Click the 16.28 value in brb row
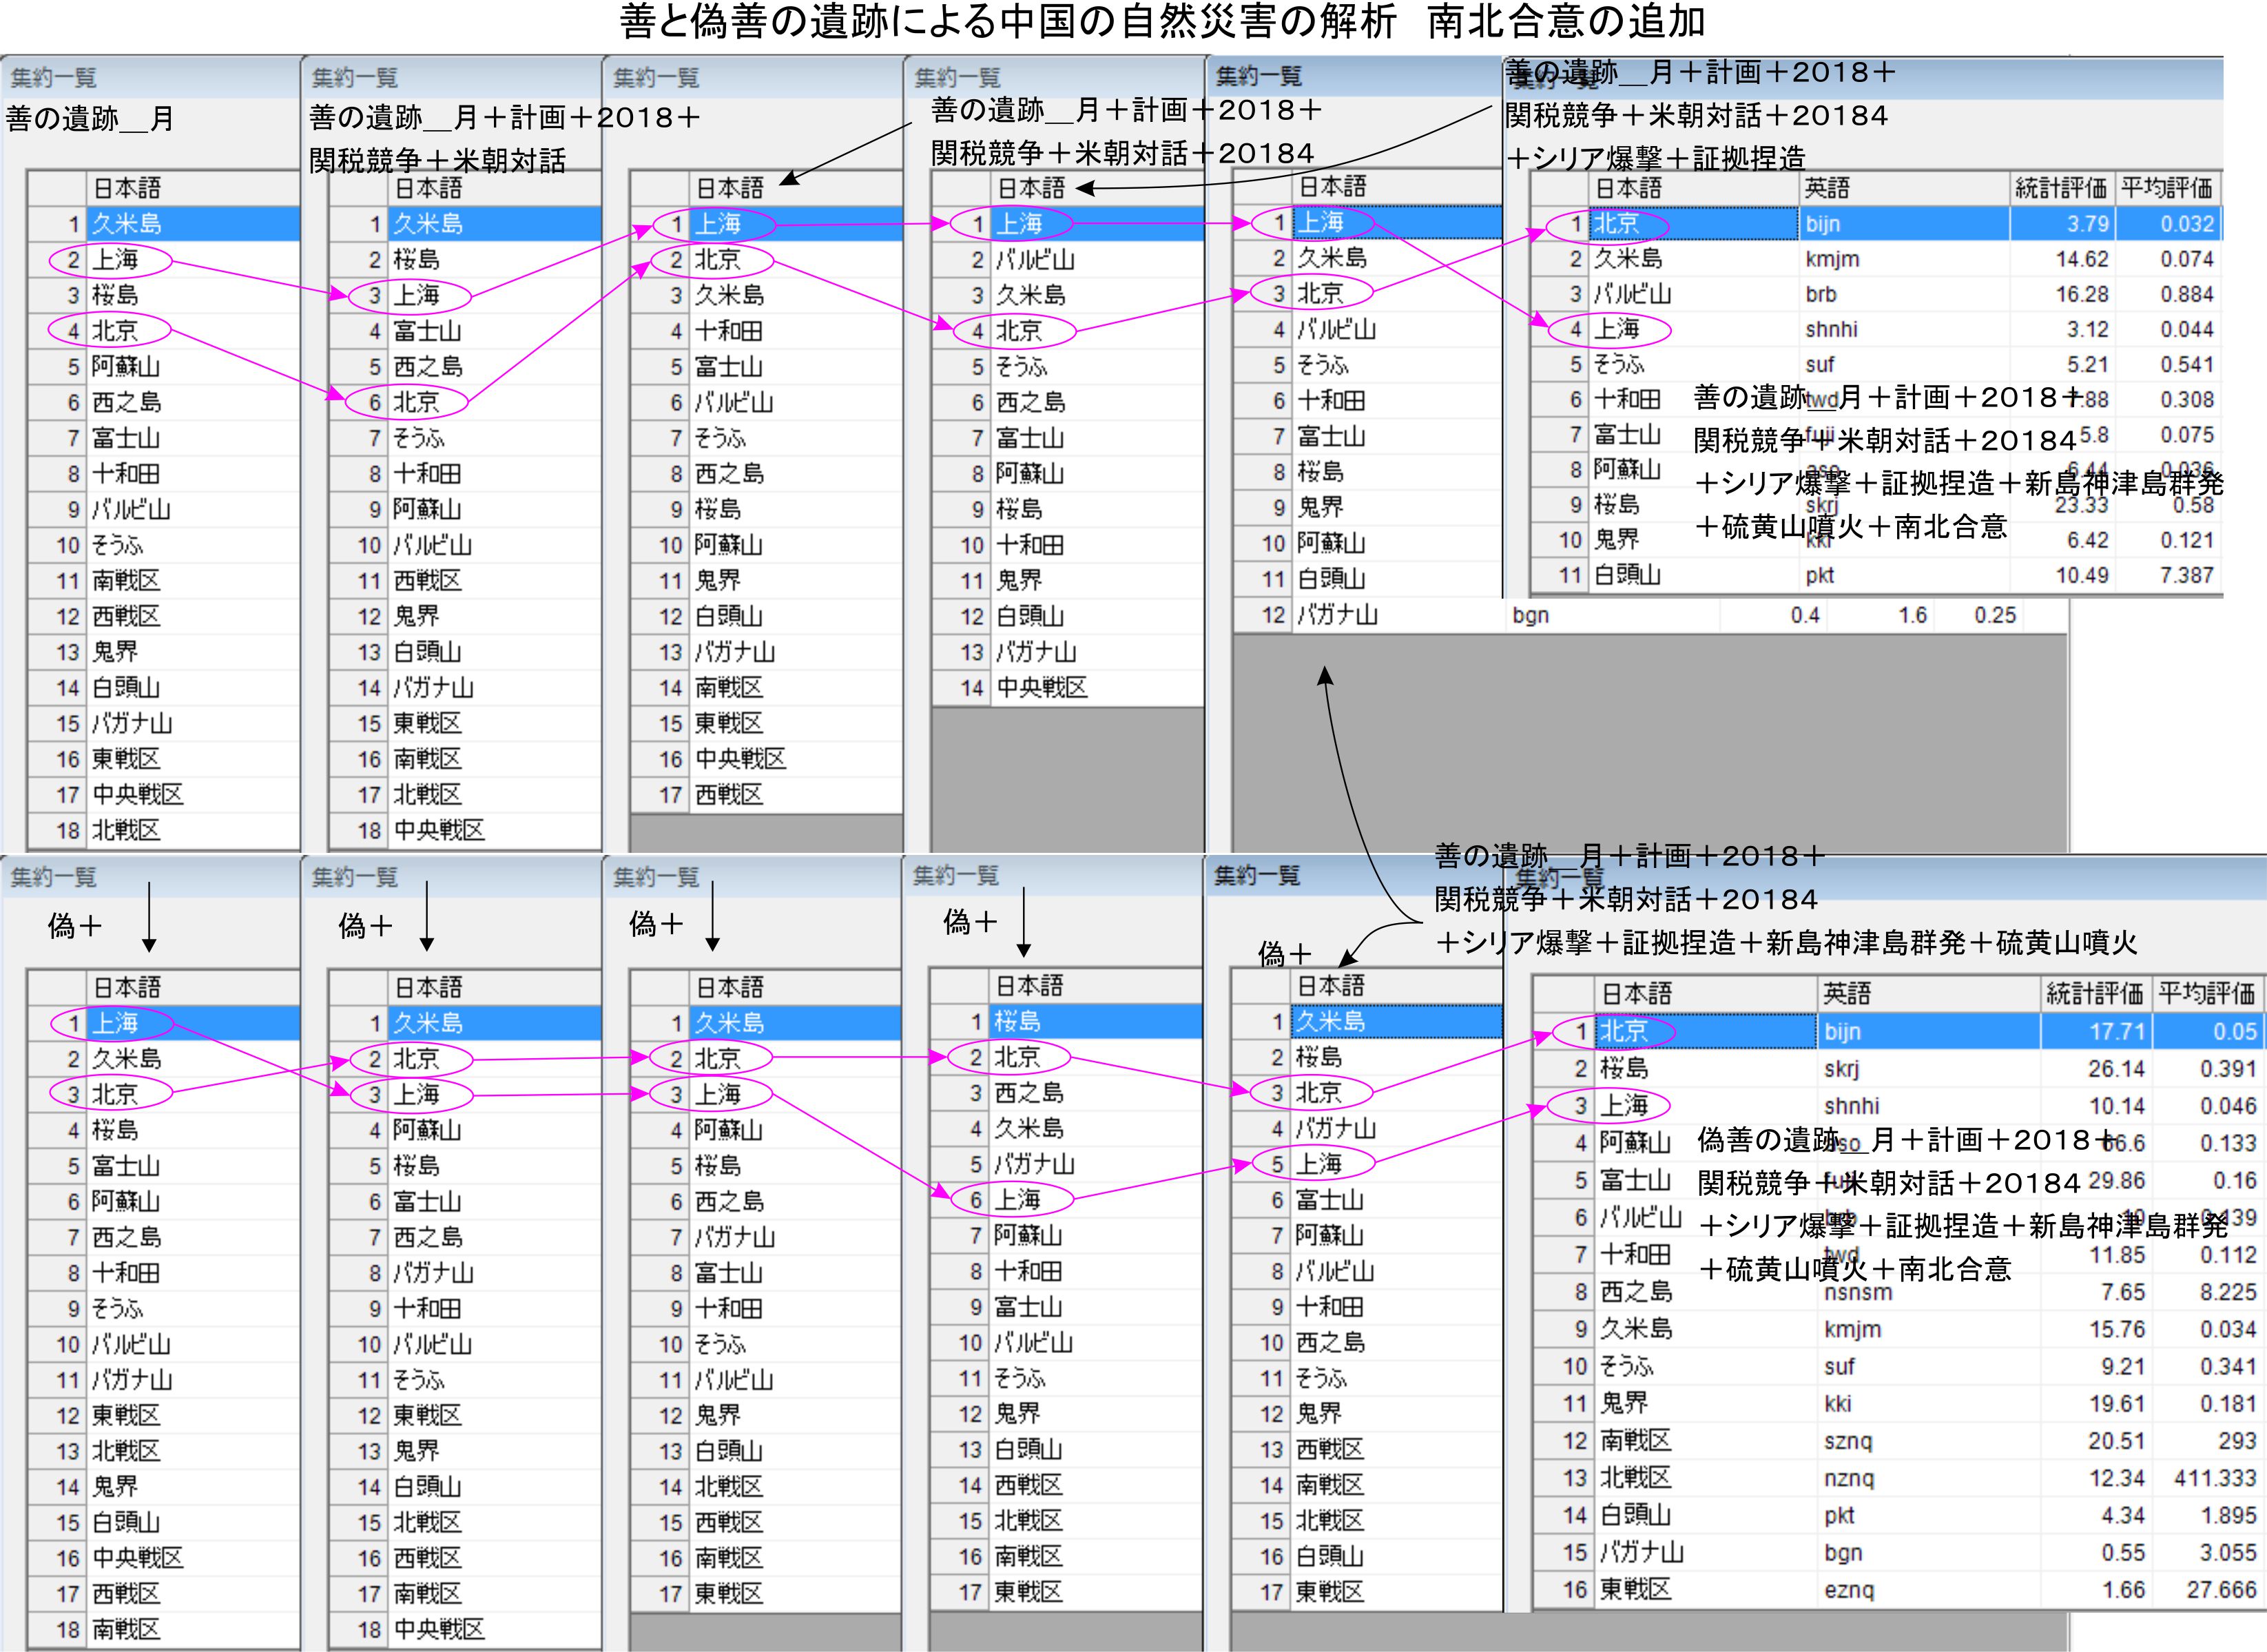This screenshot has height=1652, width=2267. pyautogui.click(x=2082, y=294)
